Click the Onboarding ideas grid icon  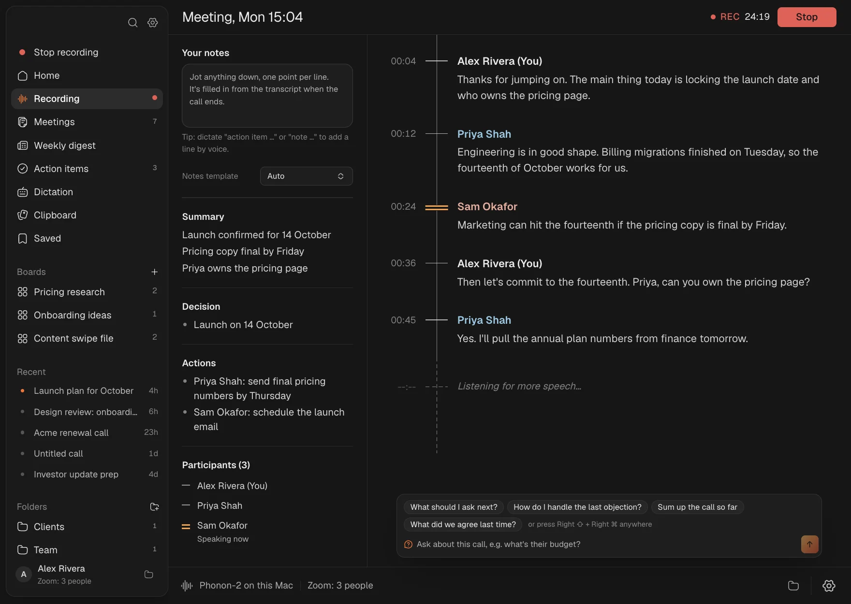[22, 315]
